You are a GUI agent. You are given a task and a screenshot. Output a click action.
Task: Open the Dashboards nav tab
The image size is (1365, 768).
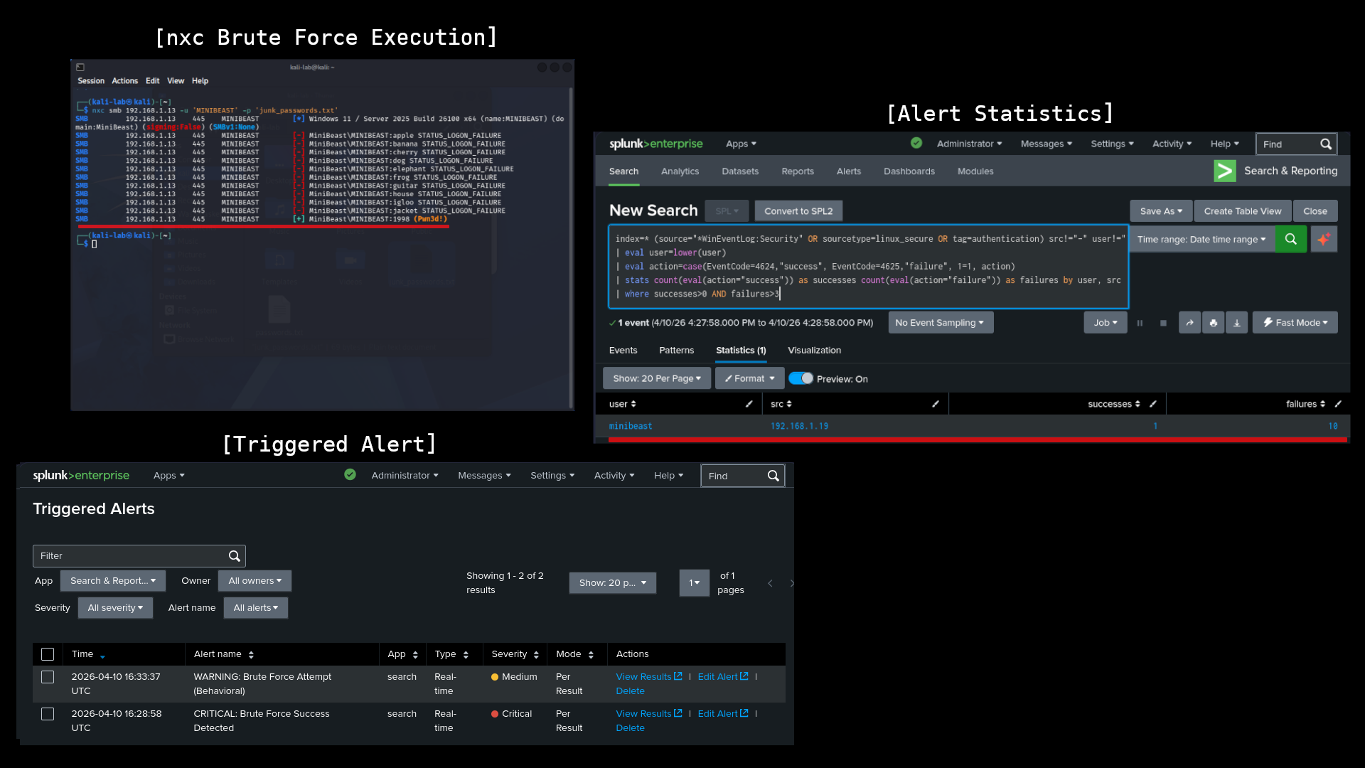pyautogui.click(x=909, y=171)
